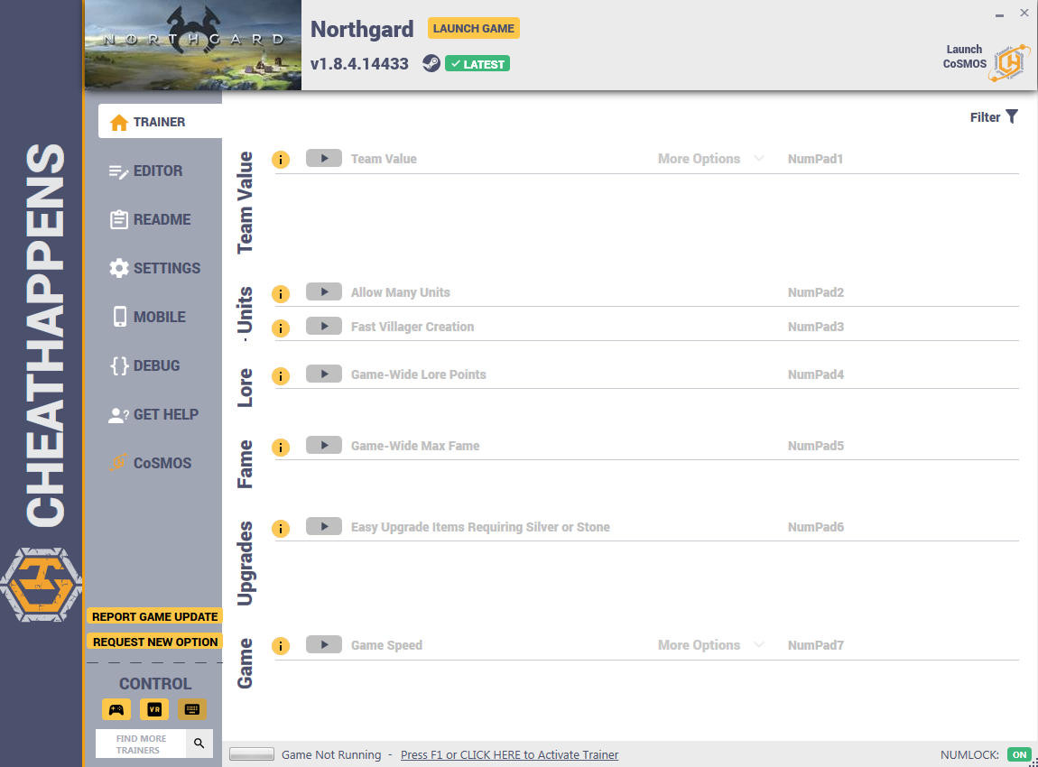
Task: Select the gamepad control icon
Action: [x=116, y=709]
